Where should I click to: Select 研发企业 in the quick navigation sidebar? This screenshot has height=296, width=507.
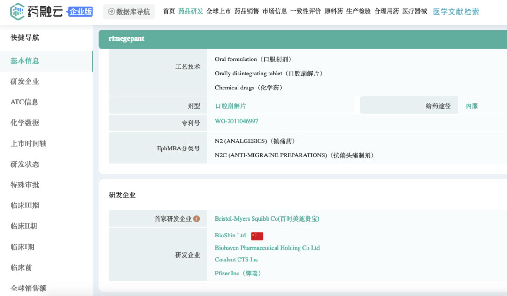coord(25,81)
